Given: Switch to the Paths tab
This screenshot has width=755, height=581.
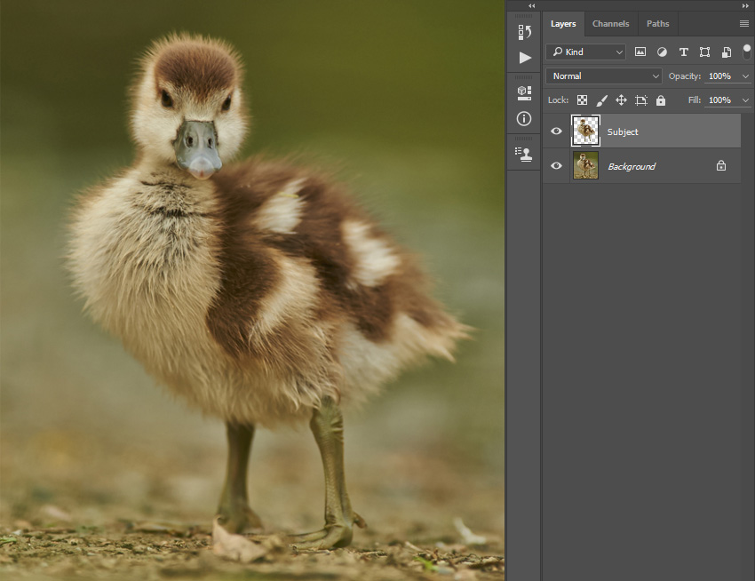Looking at the screenshot, I should coord(657,24).
